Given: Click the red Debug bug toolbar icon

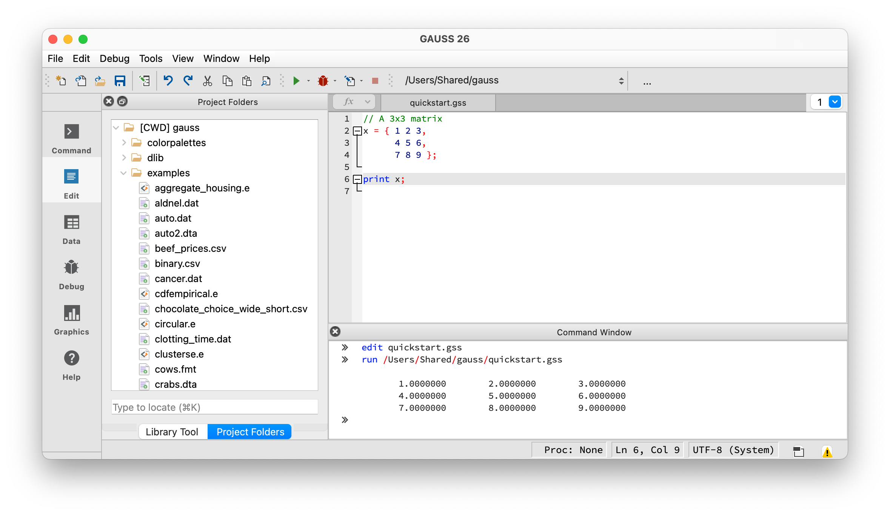Looking at the screenshot, I should coord(323,81).
